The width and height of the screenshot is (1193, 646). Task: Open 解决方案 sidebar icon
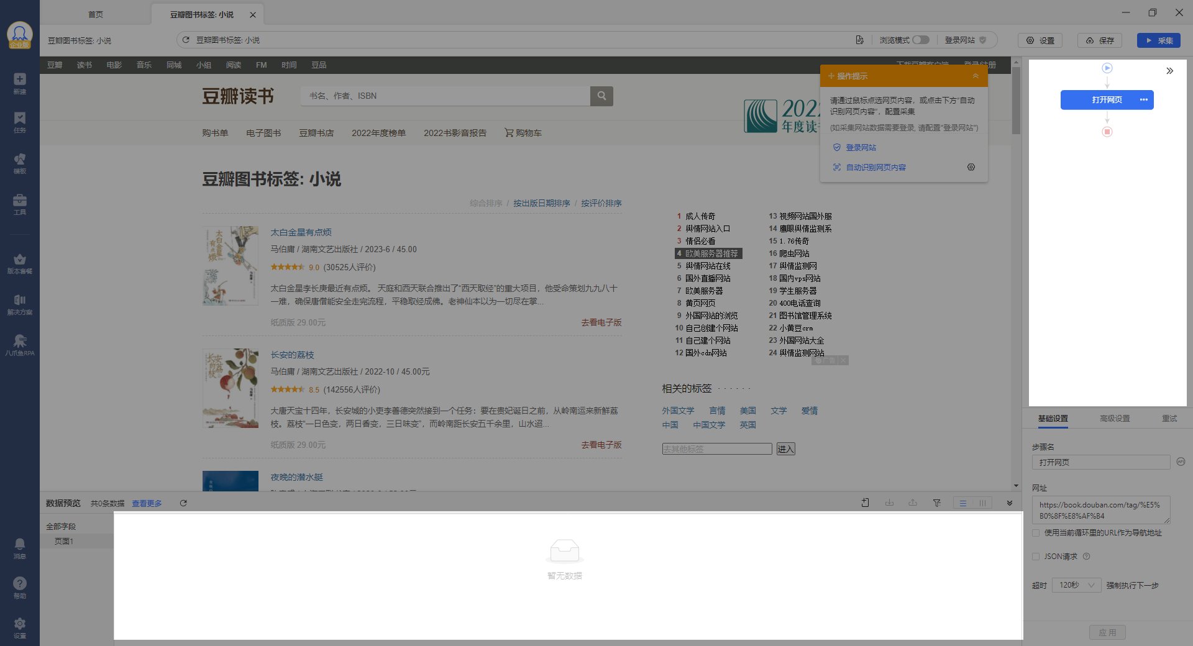20,304
